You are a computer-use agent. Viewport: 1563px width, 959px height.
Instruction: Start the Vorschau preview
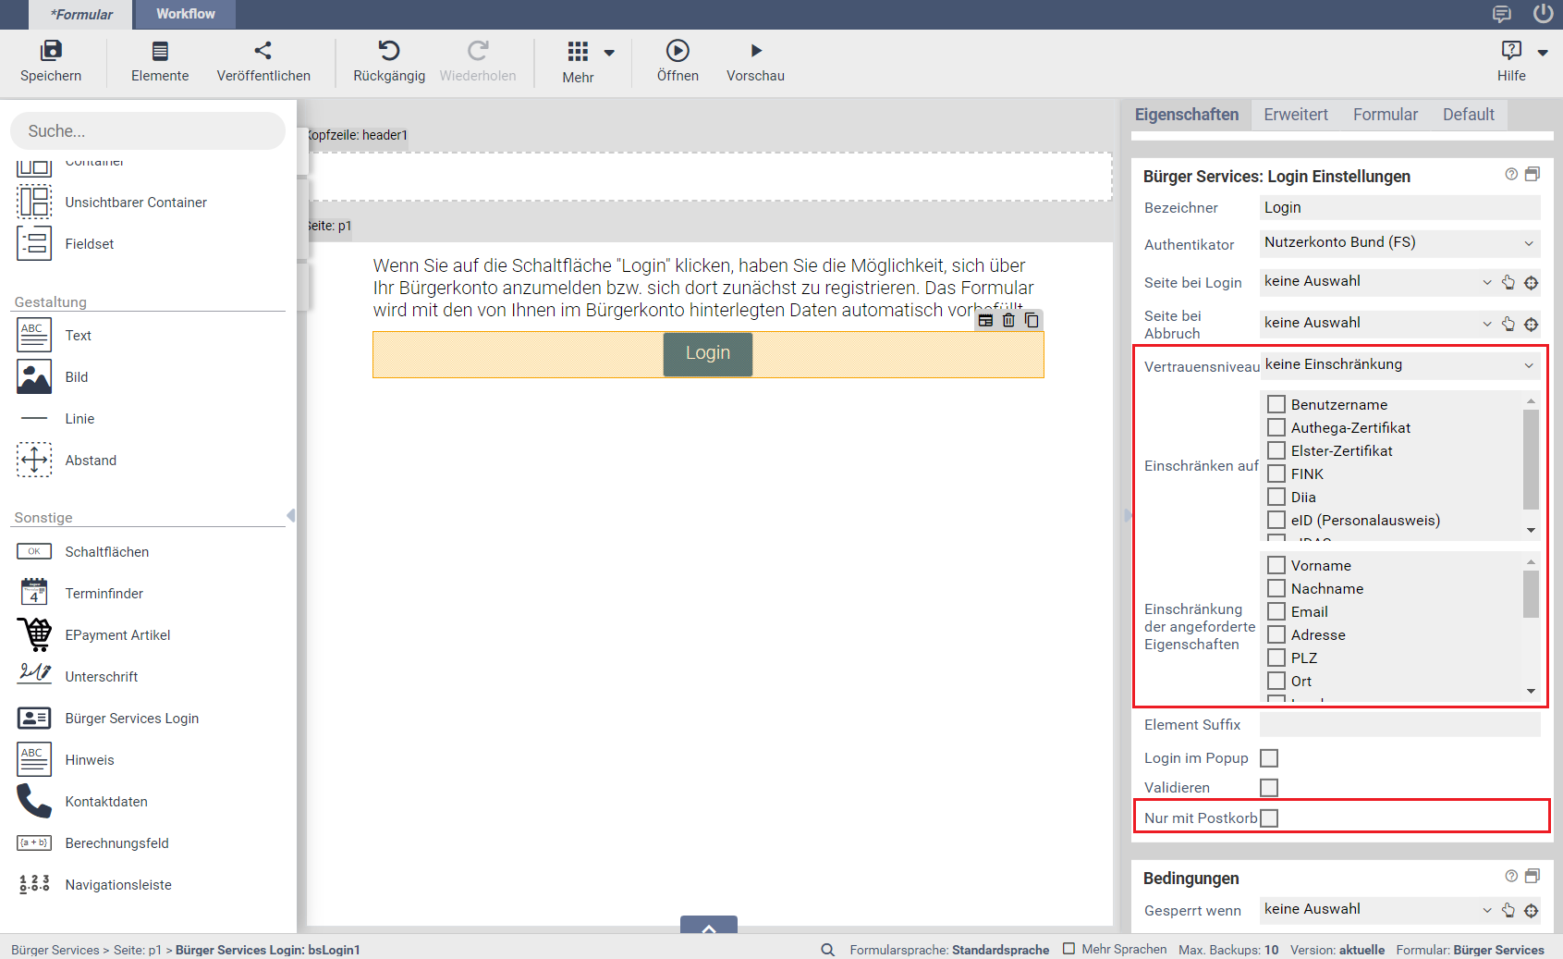tap(755, 51)
